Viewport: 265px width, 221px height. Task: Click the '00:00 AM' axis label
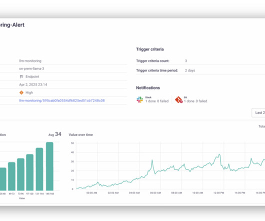[92, 193]
